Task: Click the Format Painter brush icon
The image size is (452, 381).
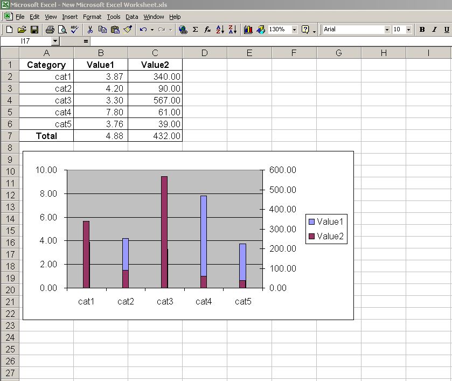Action: 127,30
